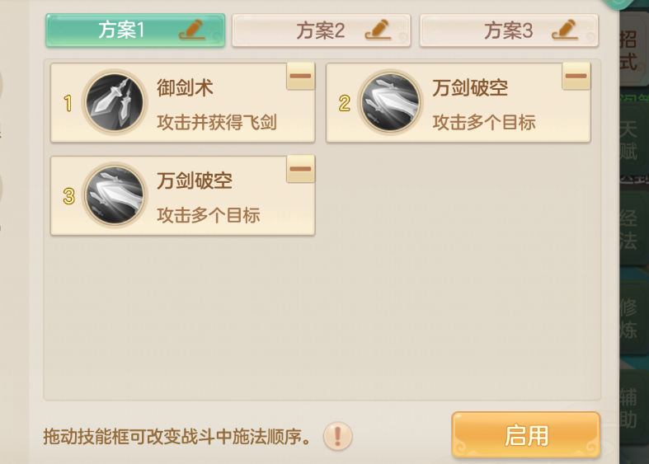Open the 招式 side tab
649x464 pixels.
coord(629,49)
